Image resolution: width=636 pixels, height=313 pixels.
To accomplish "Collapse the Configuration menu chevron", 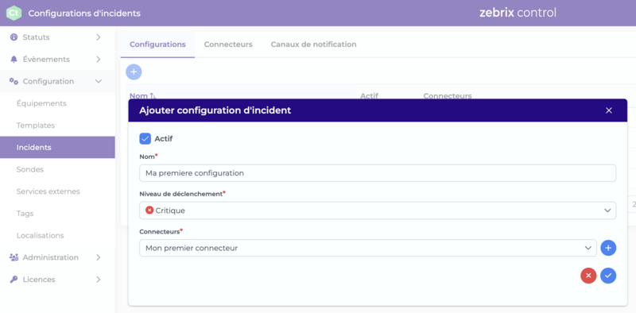I will point(98,82).
